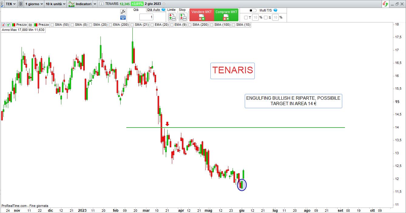Viewport: 406px width, 213px height.
Task: Enable the EMA (20) checkbox
Action: click(152, 25)
